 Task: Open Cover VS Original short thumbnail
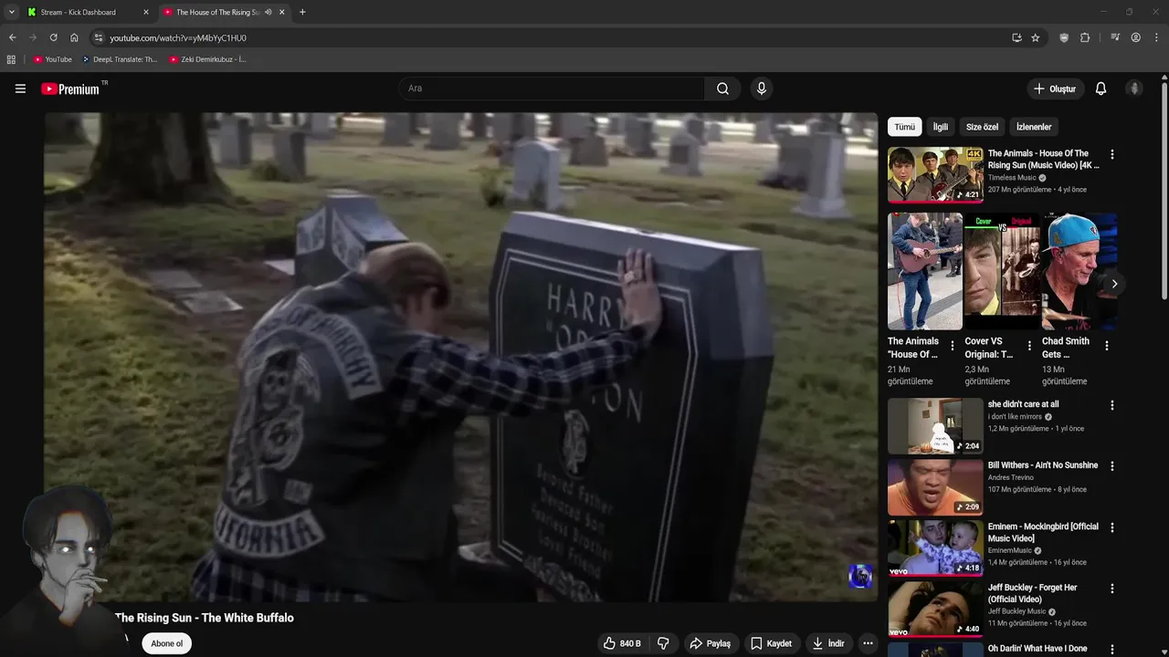pyautogui.click(x=1002, y=271)
